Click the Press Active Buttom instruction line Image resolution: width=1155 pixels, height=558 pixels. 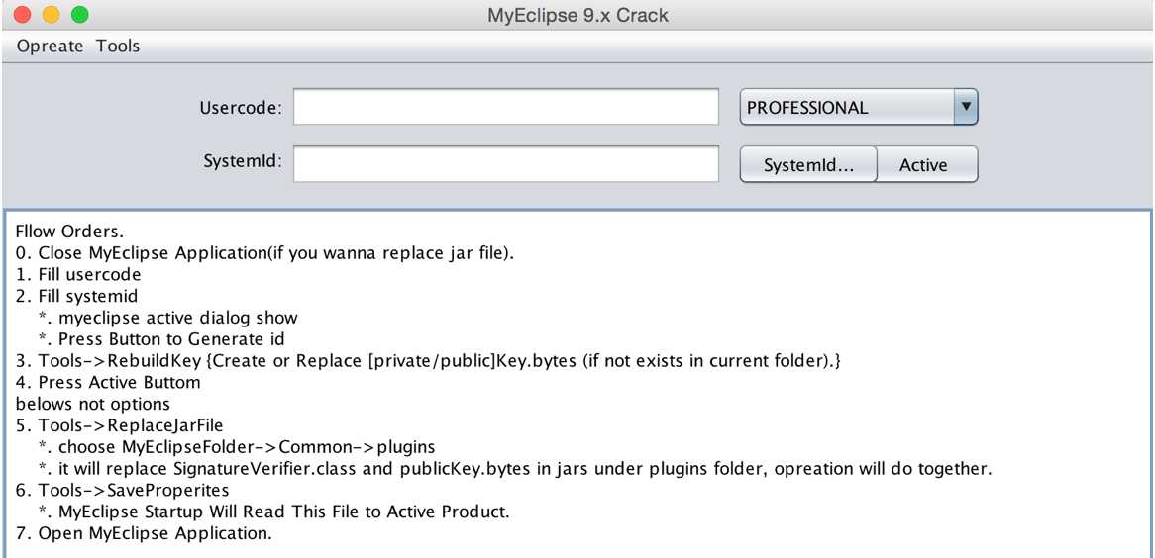(108, 382)
